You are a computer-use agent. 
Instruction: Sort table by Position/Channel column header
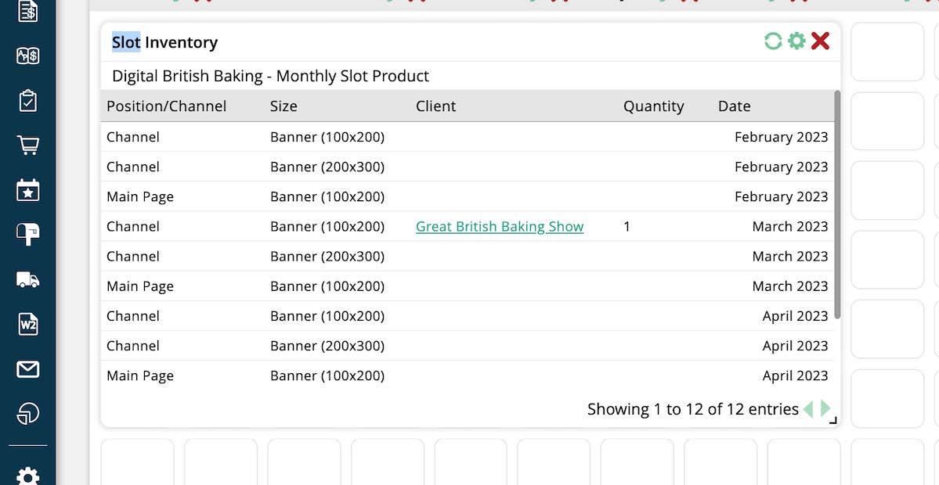(166, 106)
